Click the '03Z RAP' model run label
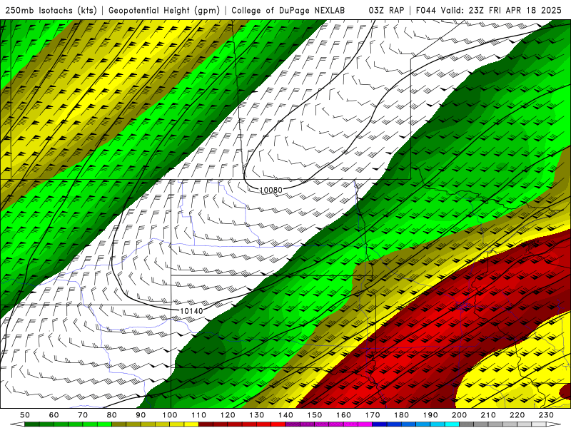Viewport: 571px width, 428px height. pos(386,11)
